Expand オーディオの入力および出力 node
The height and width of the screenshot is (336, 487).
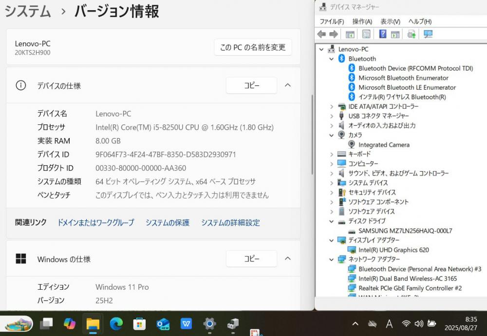(x=331, y=126)
